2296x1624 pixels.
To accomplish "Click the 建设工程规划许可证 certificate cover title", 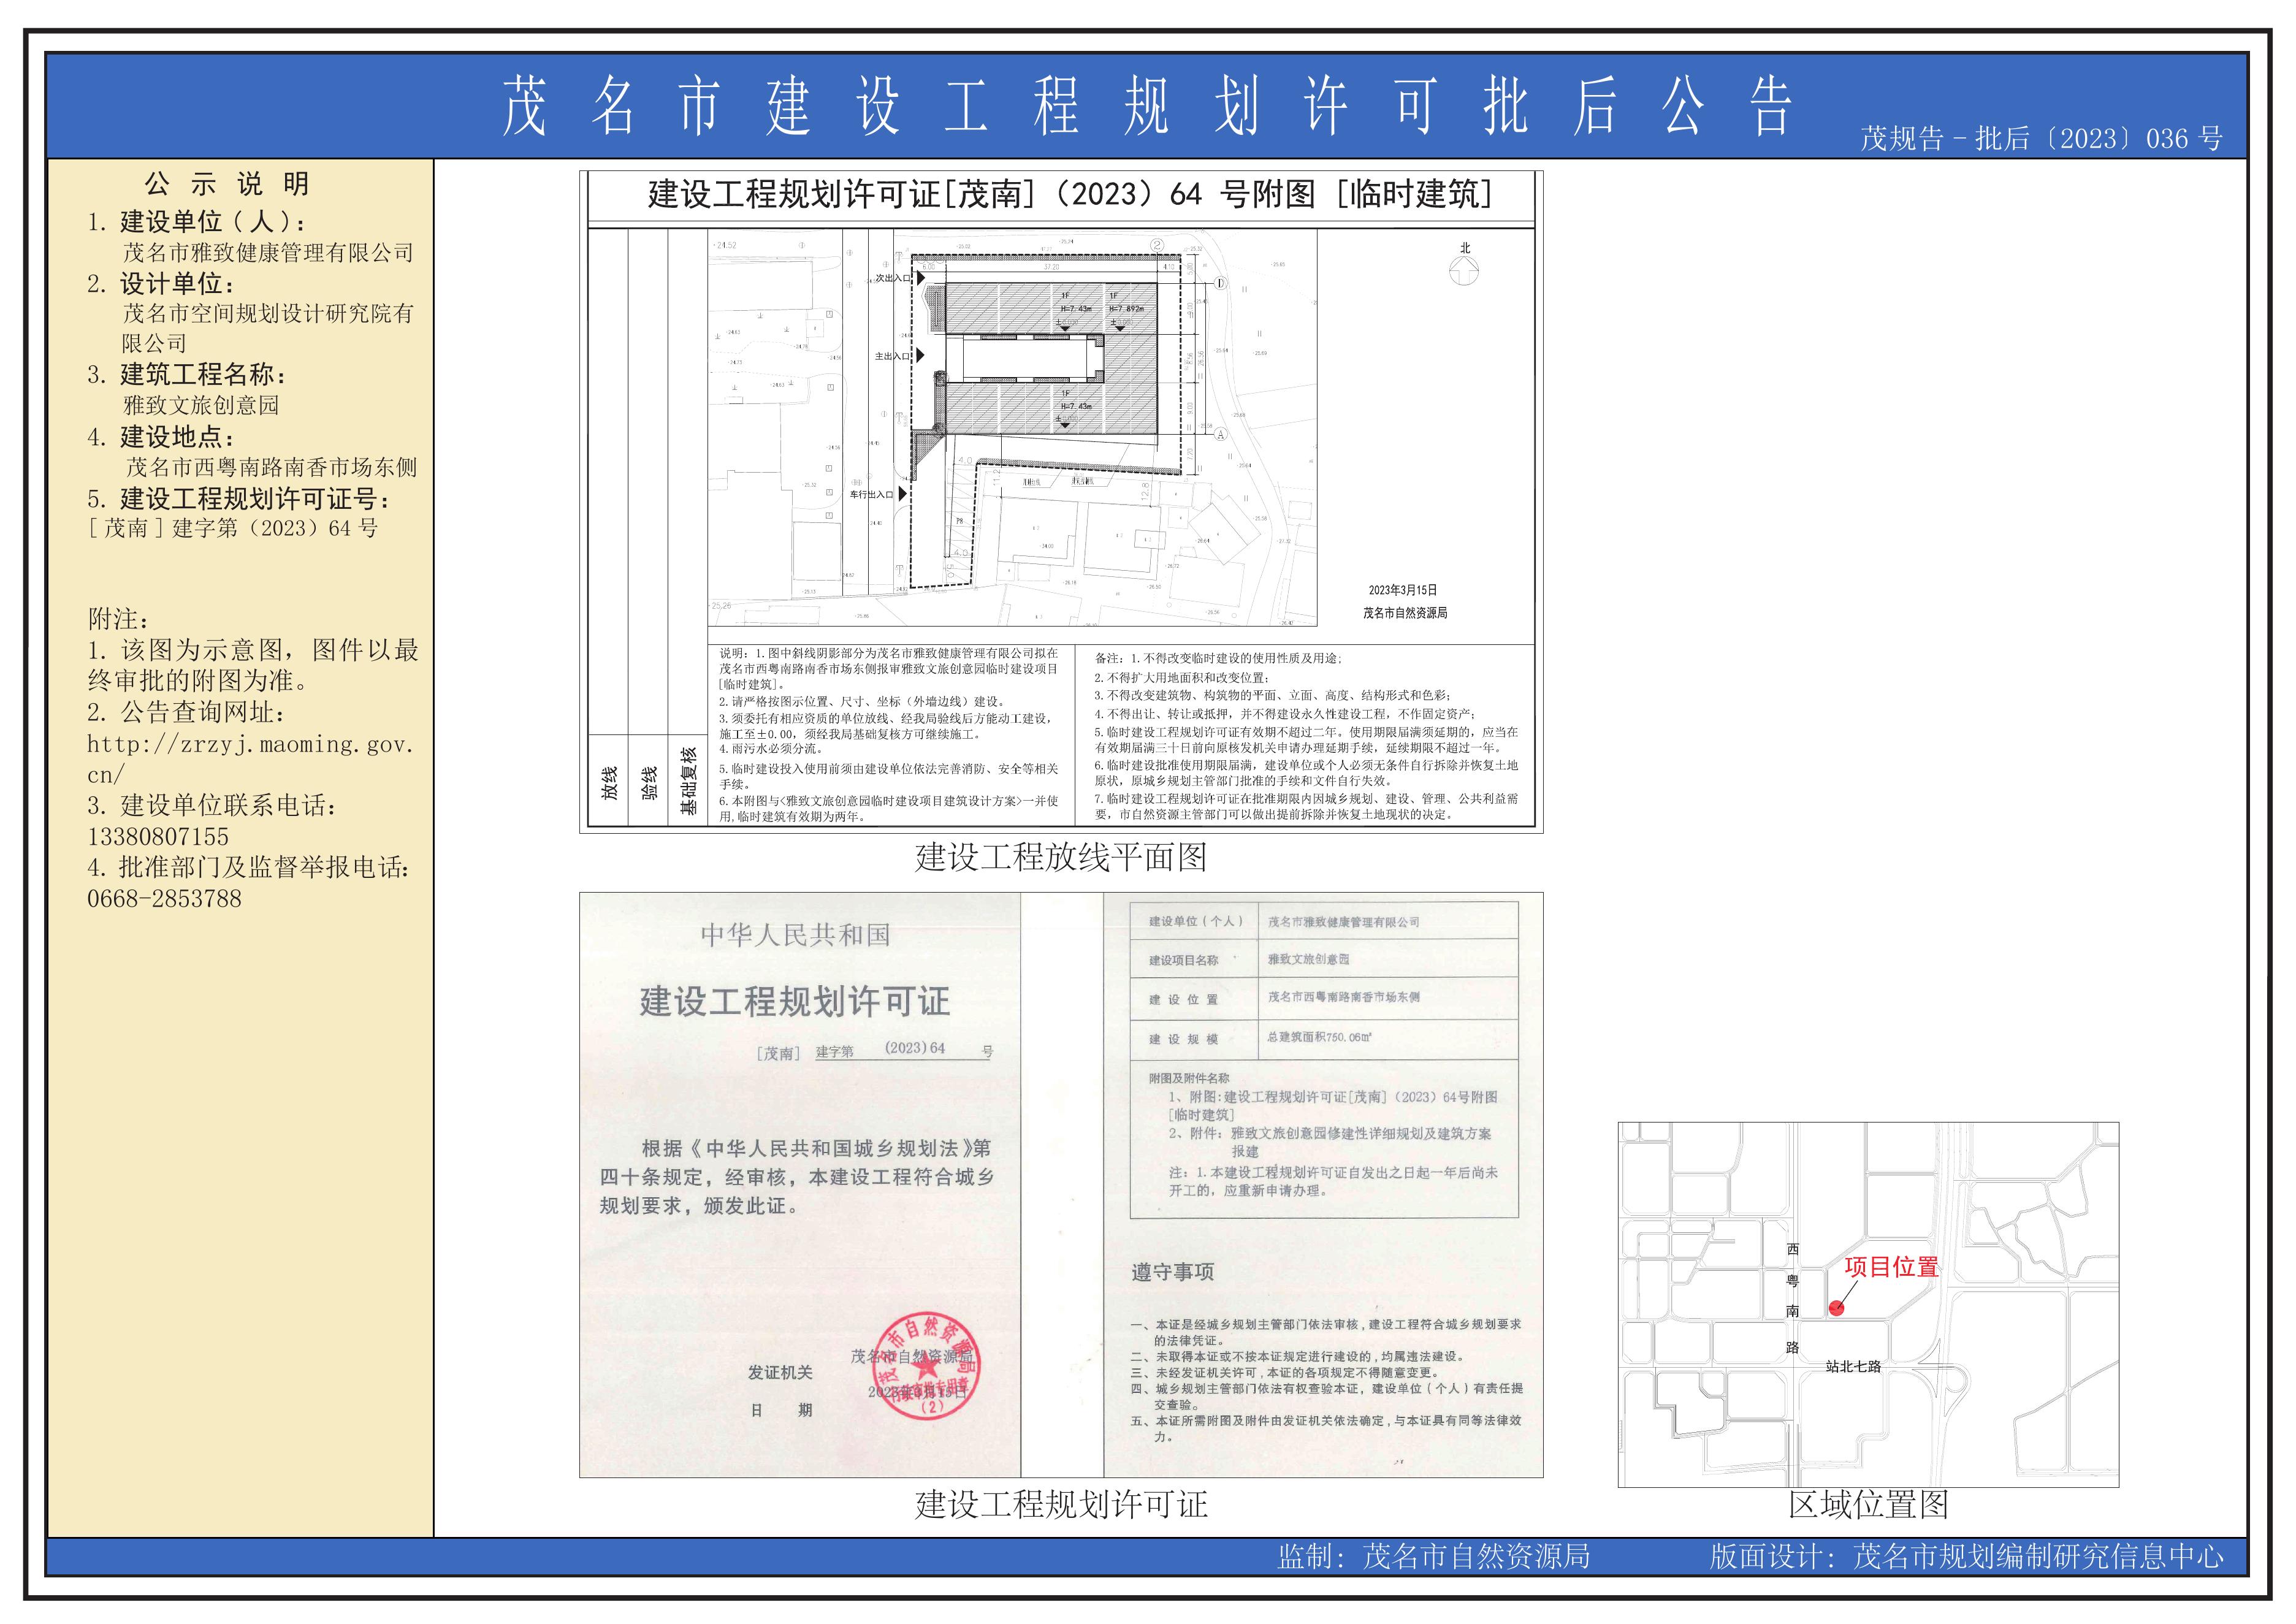I will tap(795, 1001).
